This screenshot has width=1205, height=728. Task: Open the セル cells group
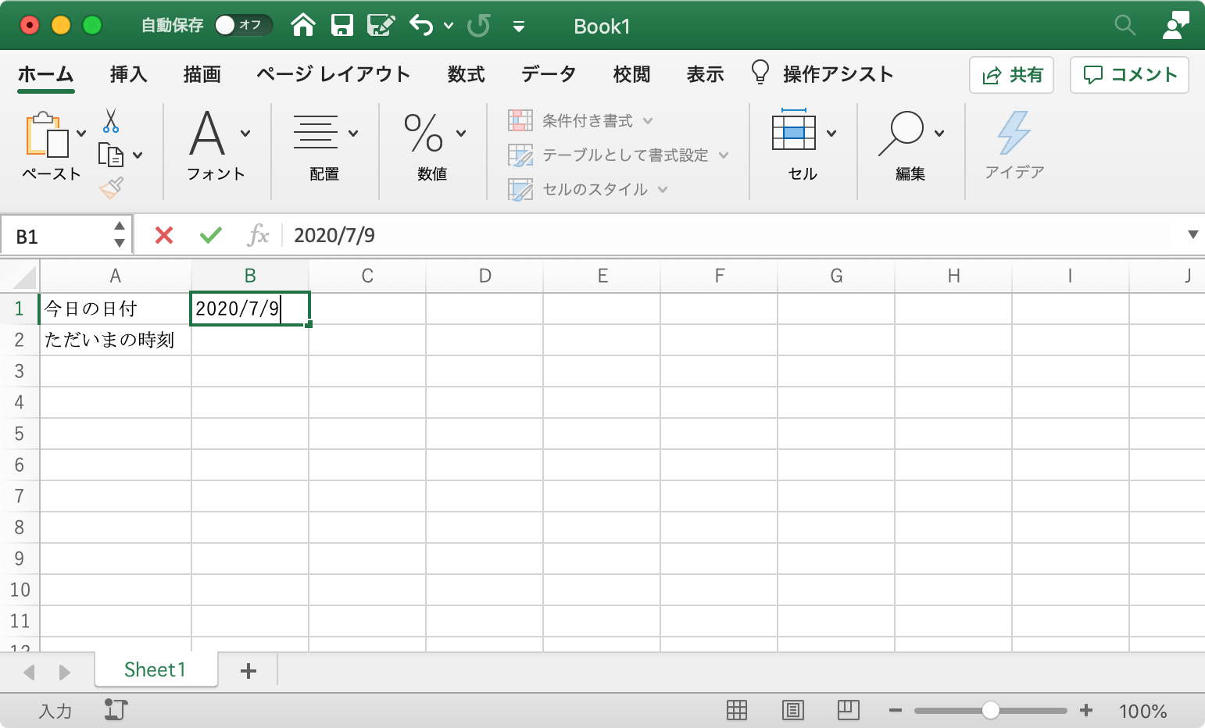point(803,145)
